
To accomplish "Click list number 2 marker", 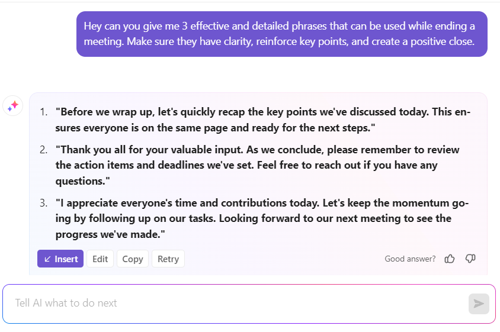I will (44, 150).
